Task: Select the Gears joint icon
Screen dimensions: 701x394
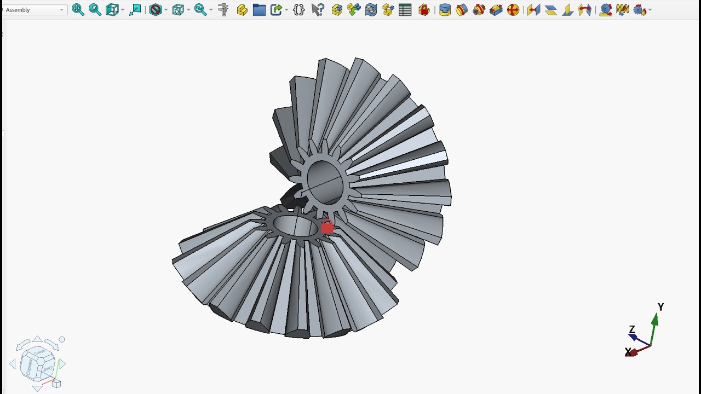Action: [x=639, y=10]
